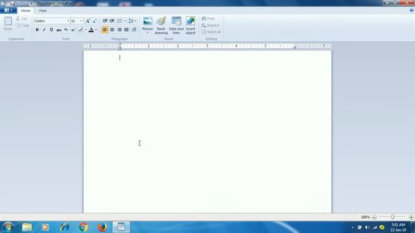Apply subscript formatting
415x233 pixels.
[x=66, y=30]
